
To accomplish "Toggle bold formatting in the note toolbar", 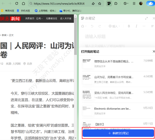I will [129, 26].
